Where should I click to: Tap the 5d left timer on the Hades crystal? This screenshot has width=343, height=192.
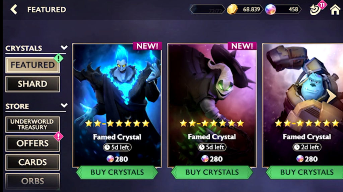click(x=117, y=147)
